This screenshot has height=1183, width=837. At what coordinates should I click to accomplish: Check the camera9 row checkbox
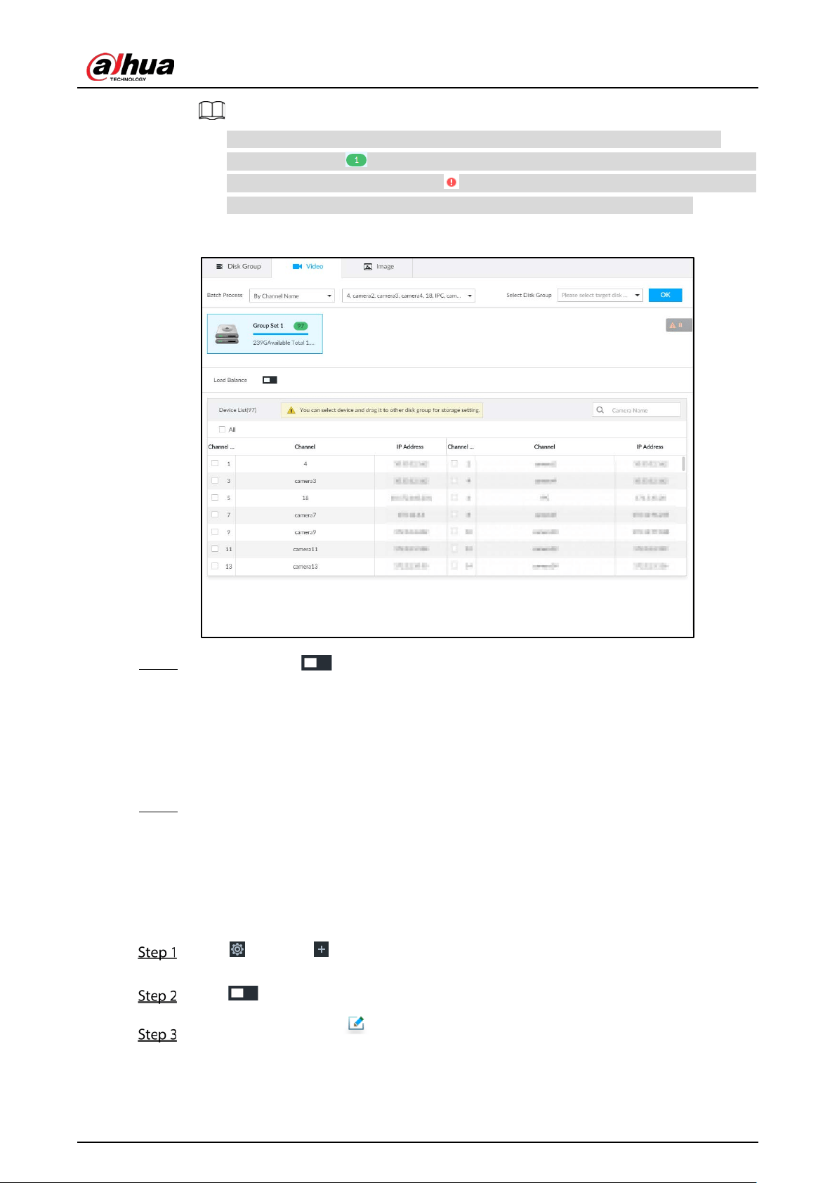[x=215, y=532]
